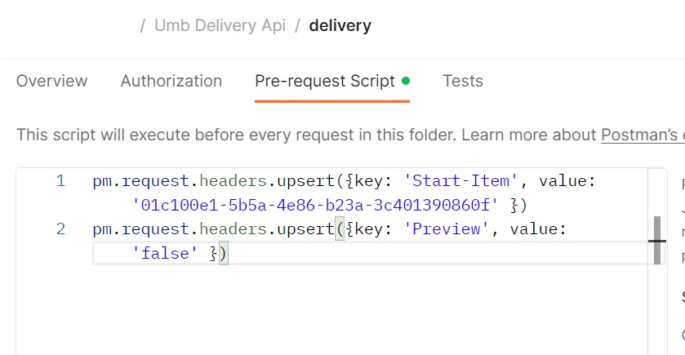Click the delivery folder title

(340, 25)
